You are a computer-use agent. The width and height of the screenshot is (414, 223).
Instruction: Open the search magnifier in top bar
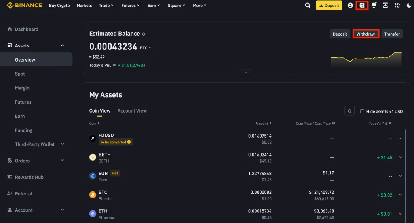[308, 5]
